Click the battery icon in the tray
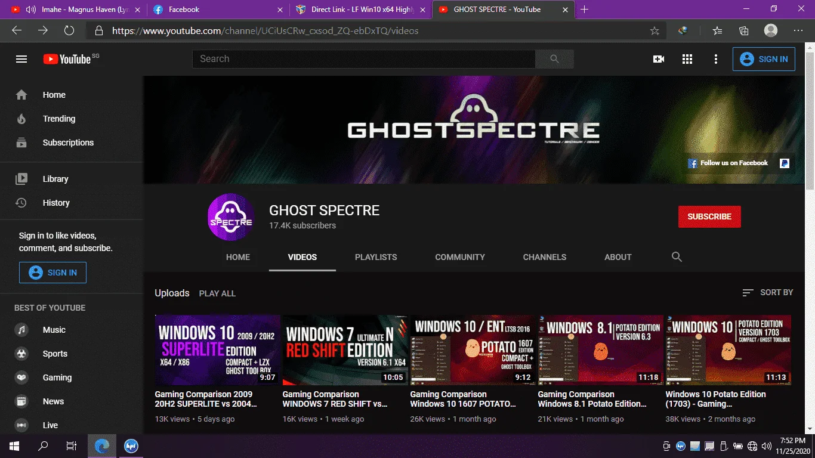 tap(738, 446)
